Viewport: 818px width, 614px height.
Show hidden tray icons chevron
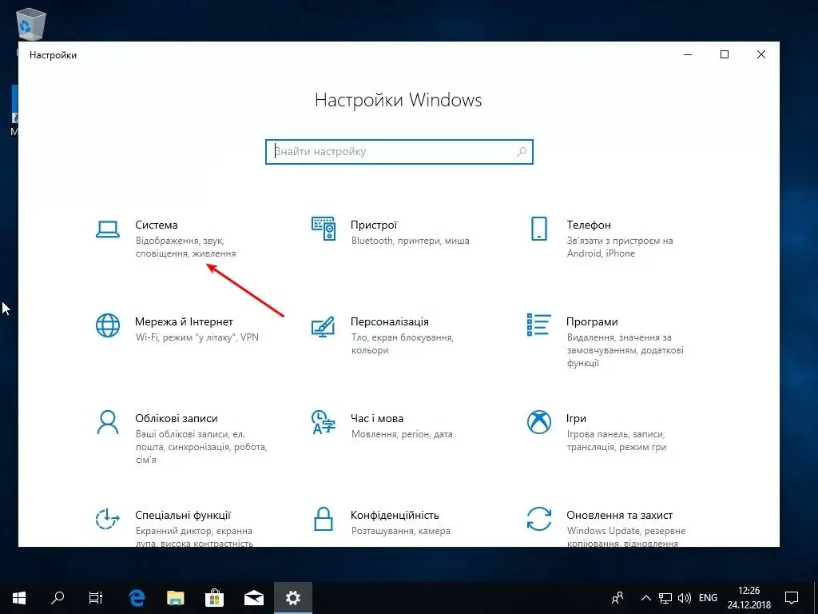pyautogui.click(x=645, y=598)
